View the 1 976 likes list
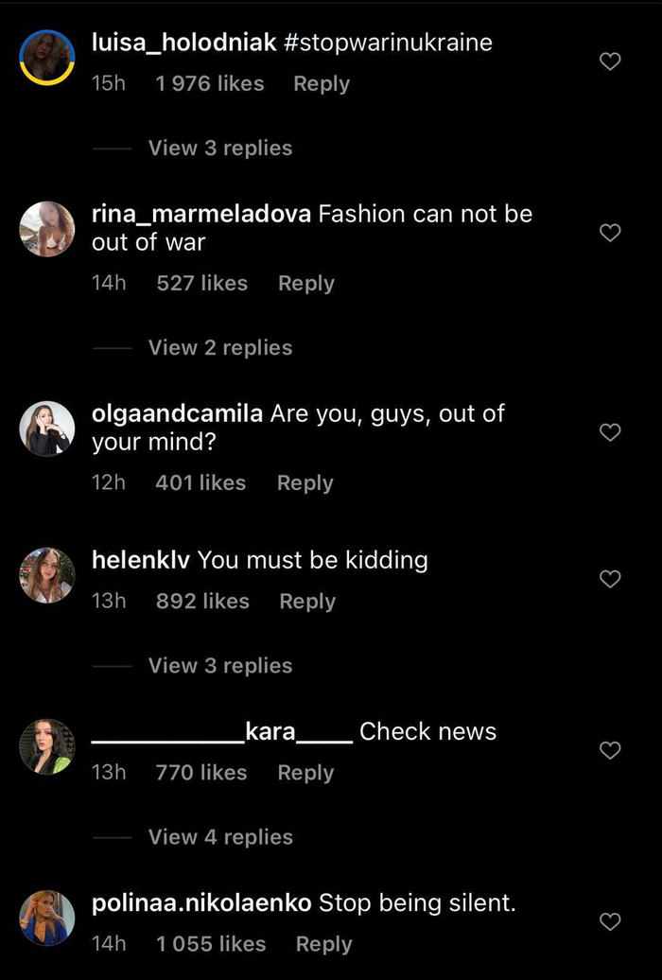This screenshot has width=662, height=980. coord(210,83)
